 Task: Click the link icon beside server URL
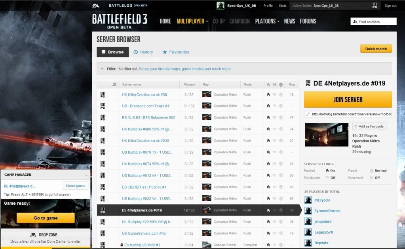point(308,114)
